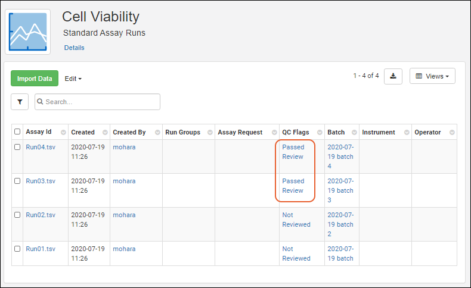Click the Assay Request column header

(x=240, y=132)
